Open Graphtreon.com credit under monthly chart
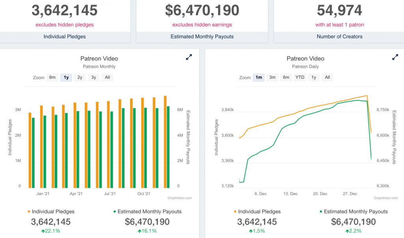 tap(180, 198)
